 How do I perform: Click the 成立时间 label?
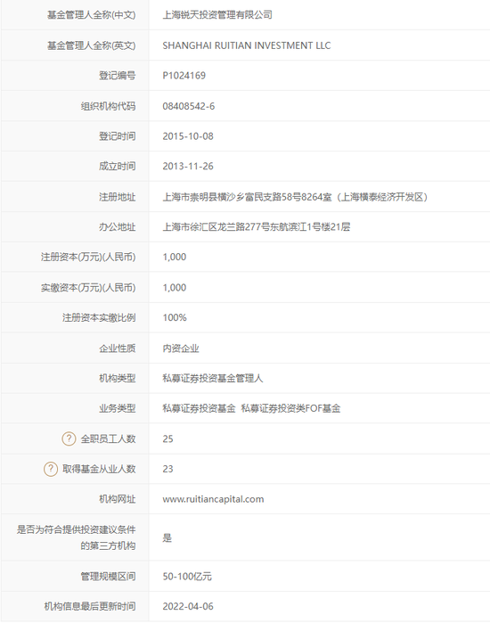tap(118, 166)
